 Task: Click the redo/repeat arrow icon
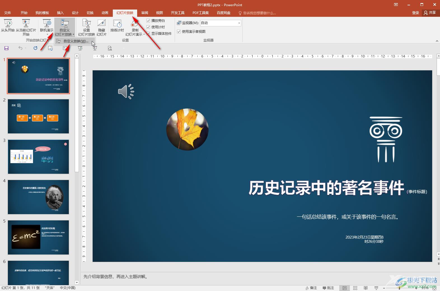35,48
